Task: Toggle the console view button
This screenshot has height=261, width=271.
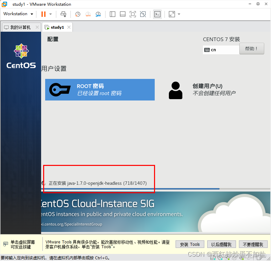Action: click(x=157, y=14)
